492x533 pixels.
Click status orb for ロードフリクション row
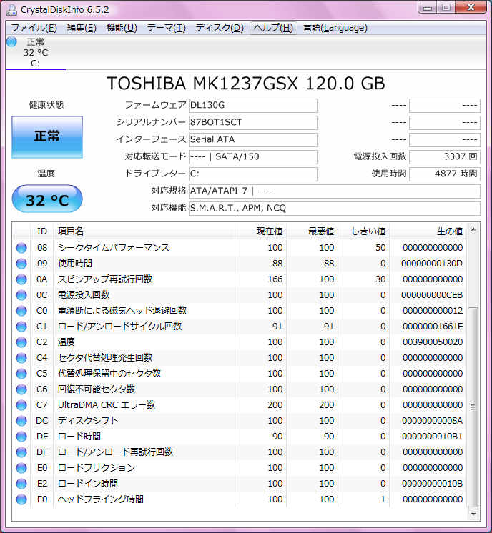click(21, 468)
